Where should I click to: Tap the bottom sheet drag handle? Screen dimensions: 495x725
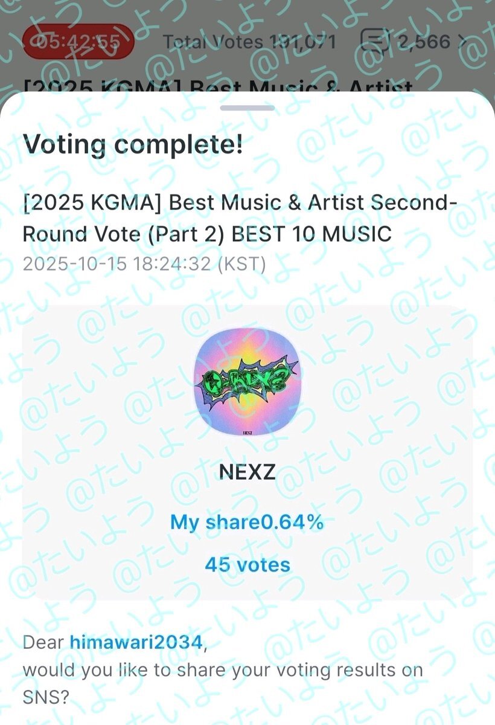247,108
